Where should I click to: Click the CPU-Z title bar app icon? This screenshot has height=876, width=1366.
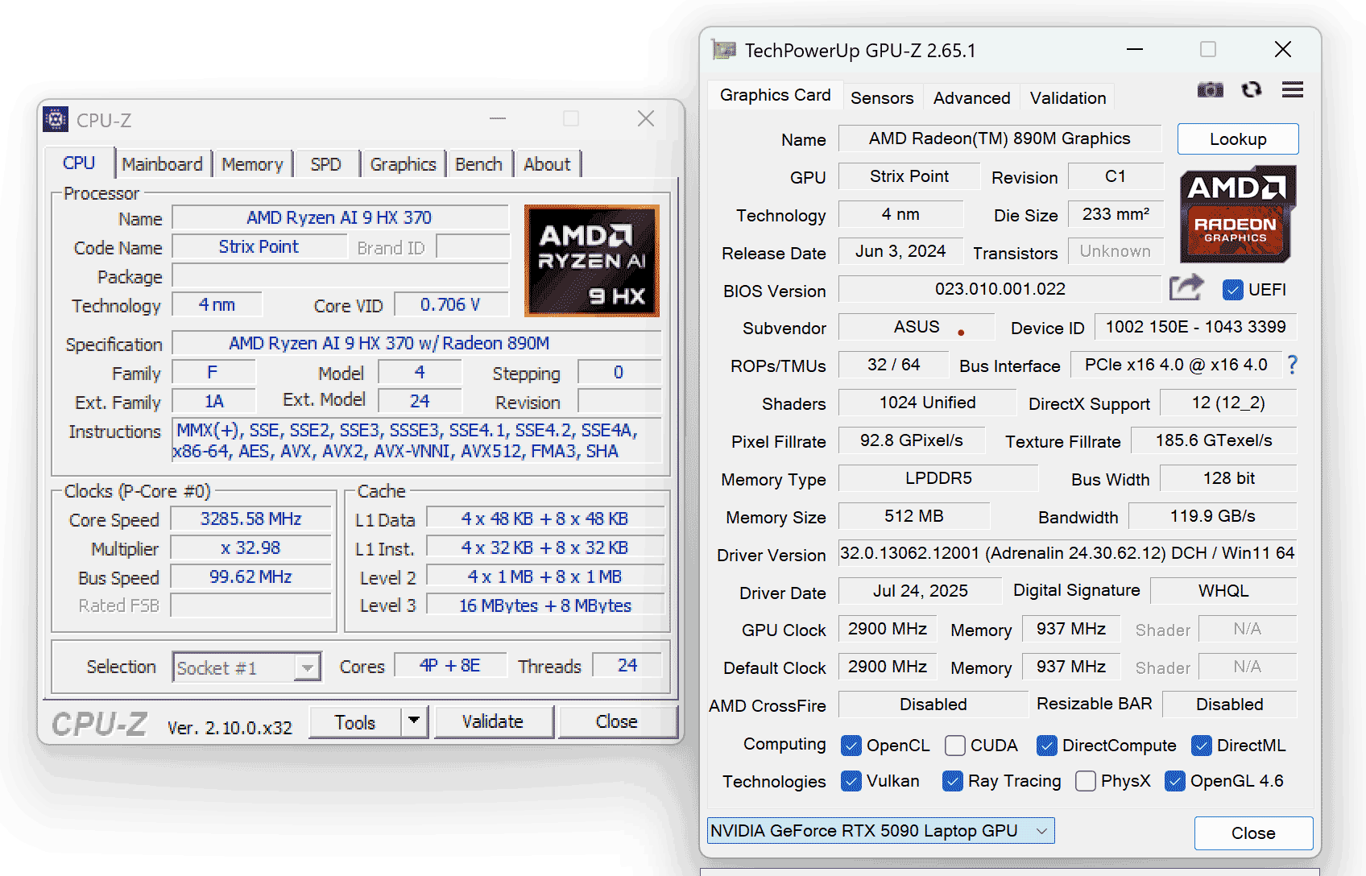pyautogui.click(x=56, y=120)
